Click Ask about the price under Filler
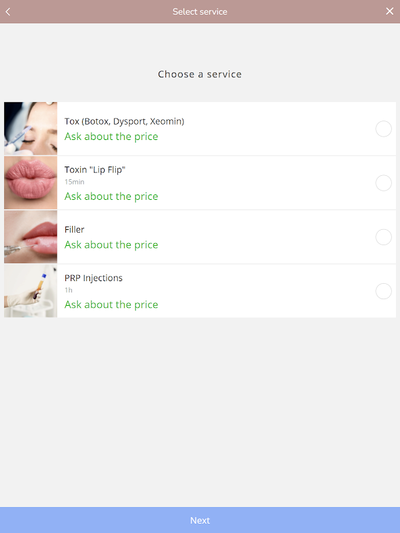Image resolution: width=400 pixels, height=533 pixels. tap(111, 245)
